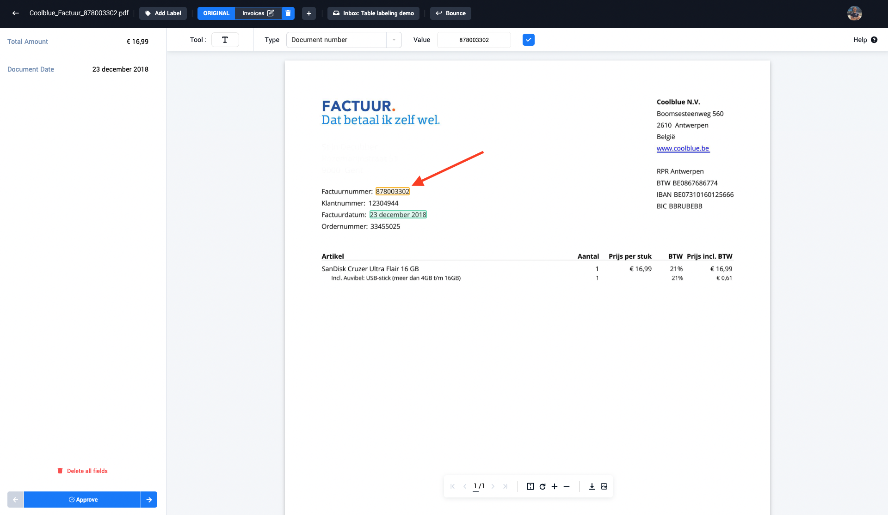Enable the ORIGINAL label toggle

[x=216, y=13]
